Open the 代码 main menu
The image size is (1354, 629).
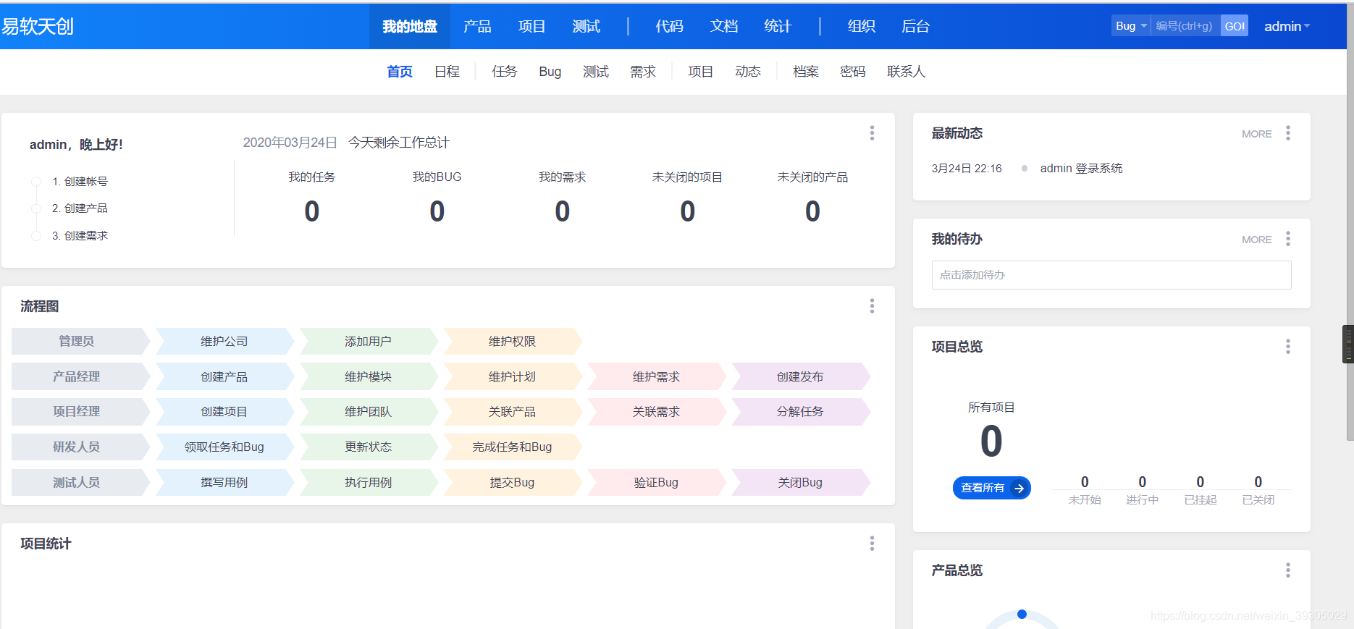669,27
